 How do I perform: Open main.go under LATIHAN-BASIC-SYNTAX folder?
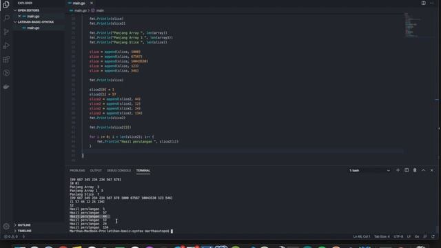pos(33,28)
